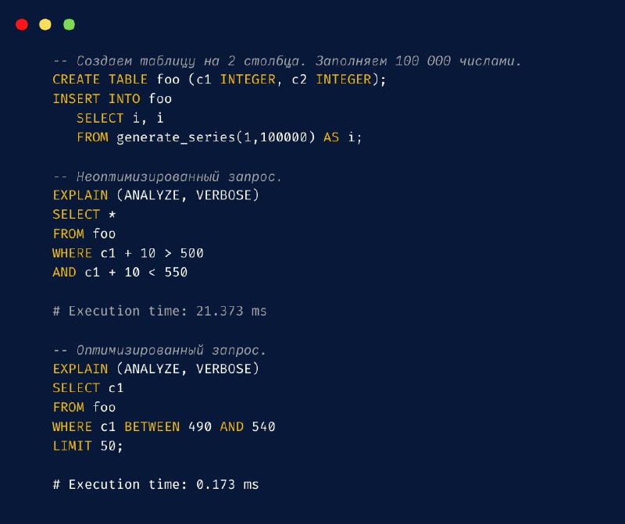Click the INSERT INTO foo line
The image size is (625, 524).
click(x=112, y=99)
